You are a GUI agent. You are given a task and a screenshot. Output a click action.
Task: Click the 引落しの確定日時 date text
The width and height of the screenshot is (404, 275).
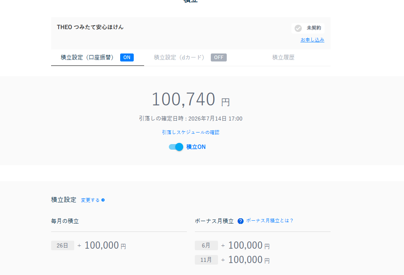coord(191,119)
